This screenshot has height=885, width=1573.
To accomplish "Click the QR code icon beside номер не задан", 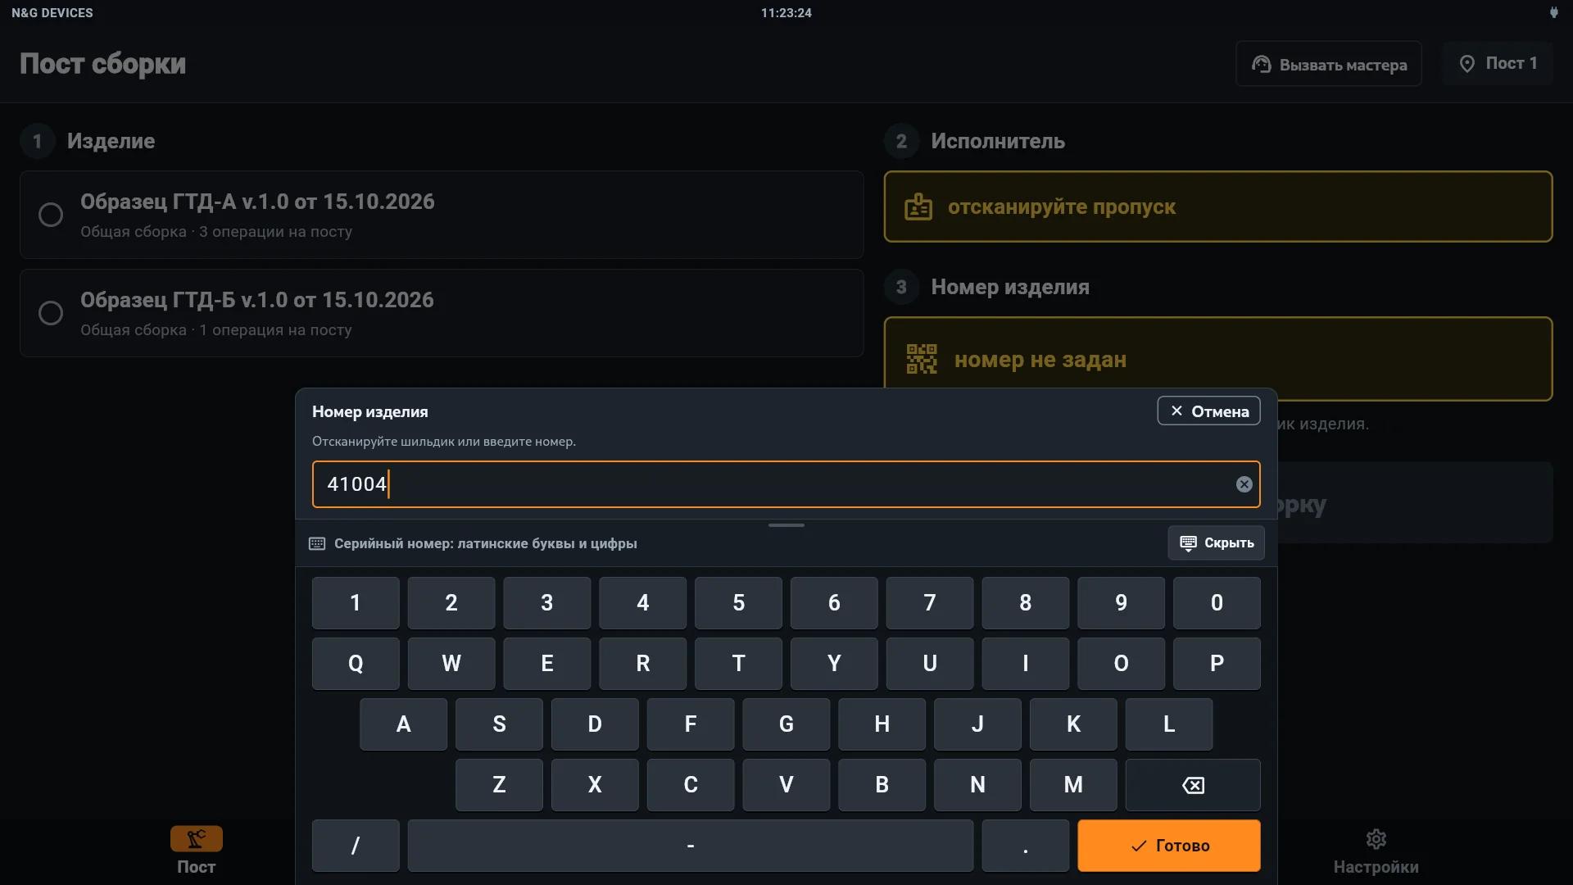I will (922, 359).
